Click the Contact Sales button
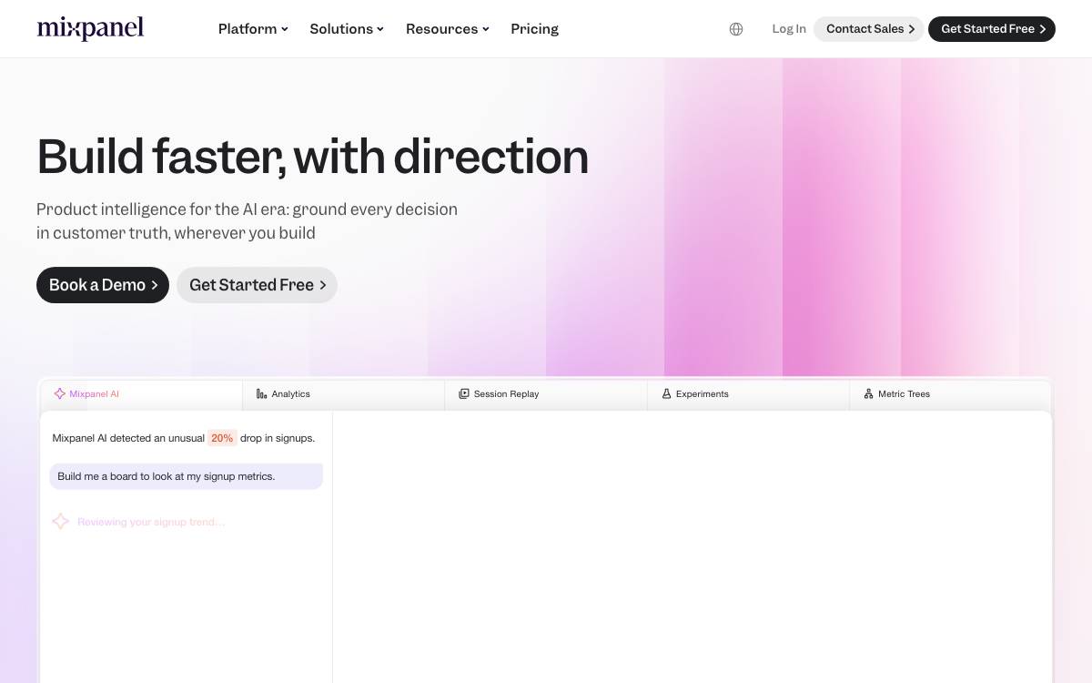This screenshot has width=1092, height=683. click(x=869, y=29)
